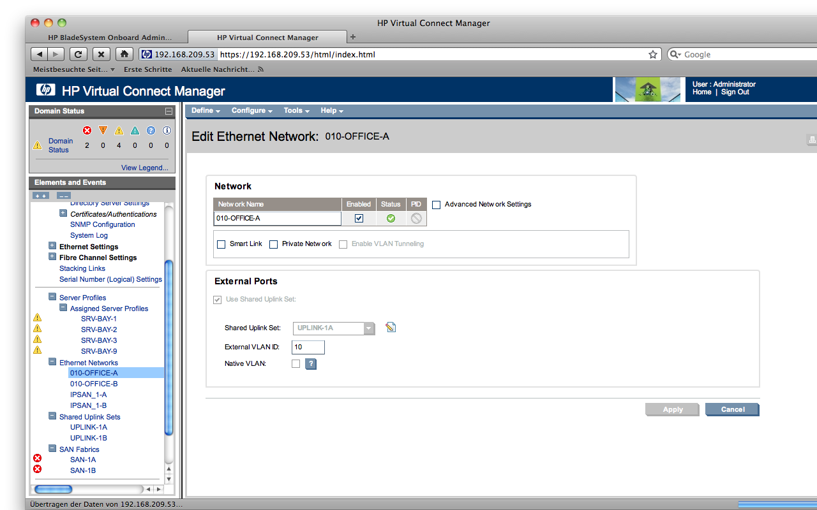
Task: Click the warning icon beside Domain Status
Action: click(x=38, y=145)
